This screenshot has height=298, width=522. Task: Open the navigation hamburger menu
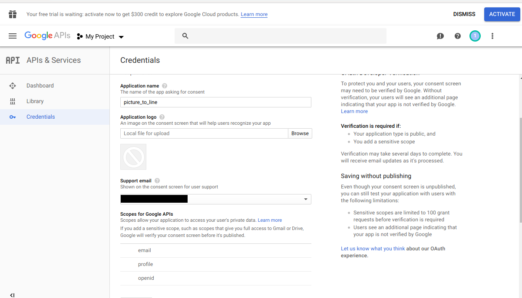point(12,36)
